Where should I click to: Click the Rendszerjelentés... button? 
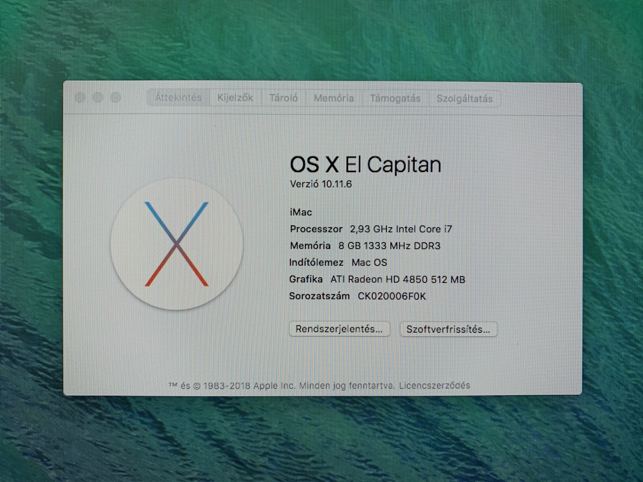pos(339,329)
